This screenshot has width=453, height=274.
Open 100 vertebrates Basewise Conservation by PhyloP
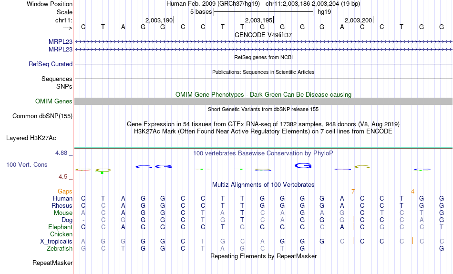[263, 153]
